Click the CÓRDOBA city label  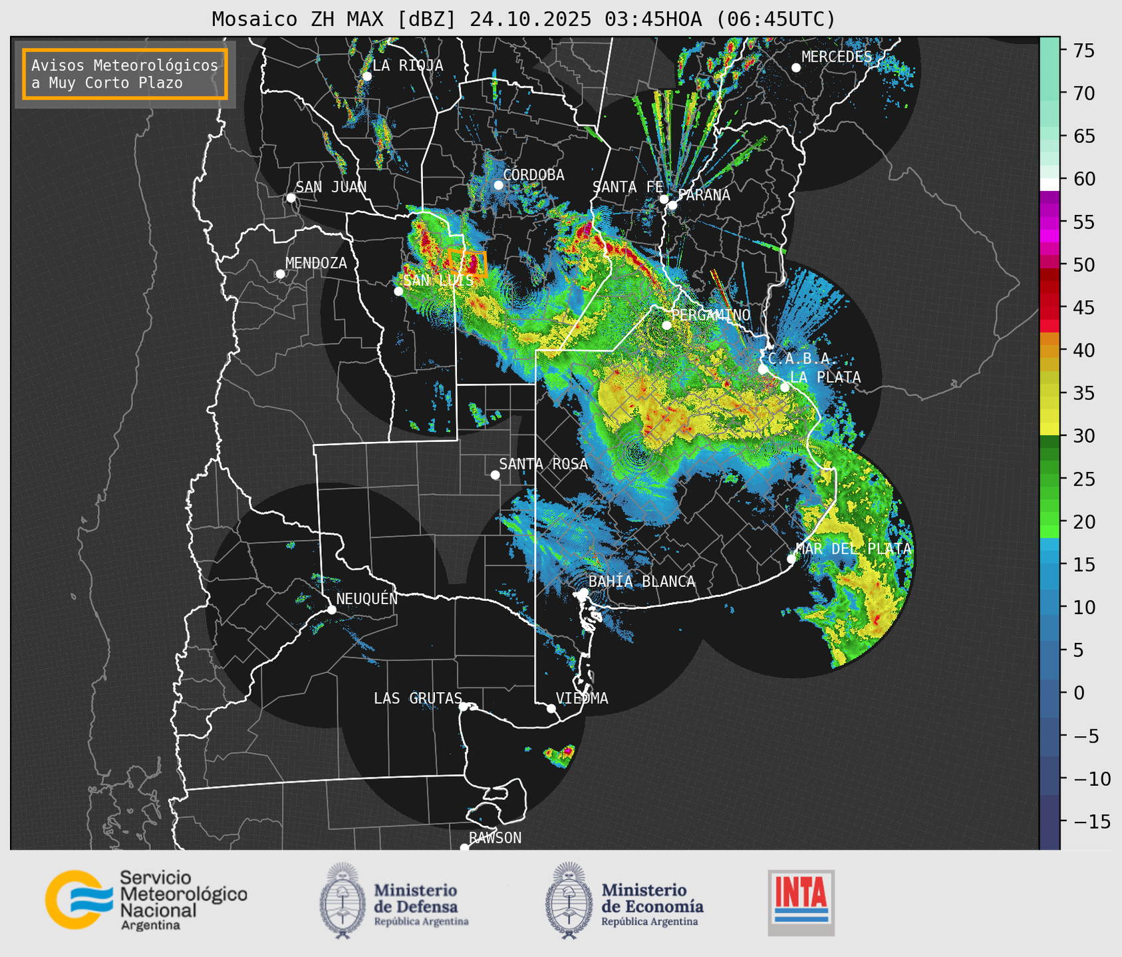[534, 175]
